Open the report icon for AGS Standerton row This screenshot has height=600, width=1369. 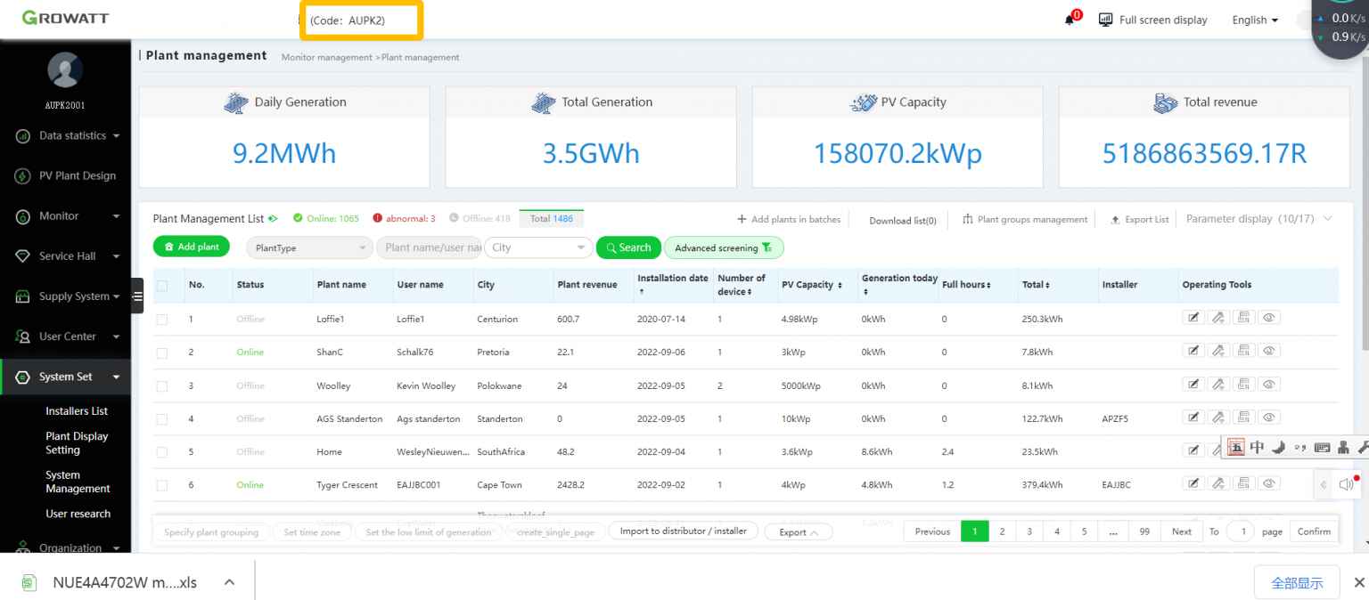[1244, 417]
